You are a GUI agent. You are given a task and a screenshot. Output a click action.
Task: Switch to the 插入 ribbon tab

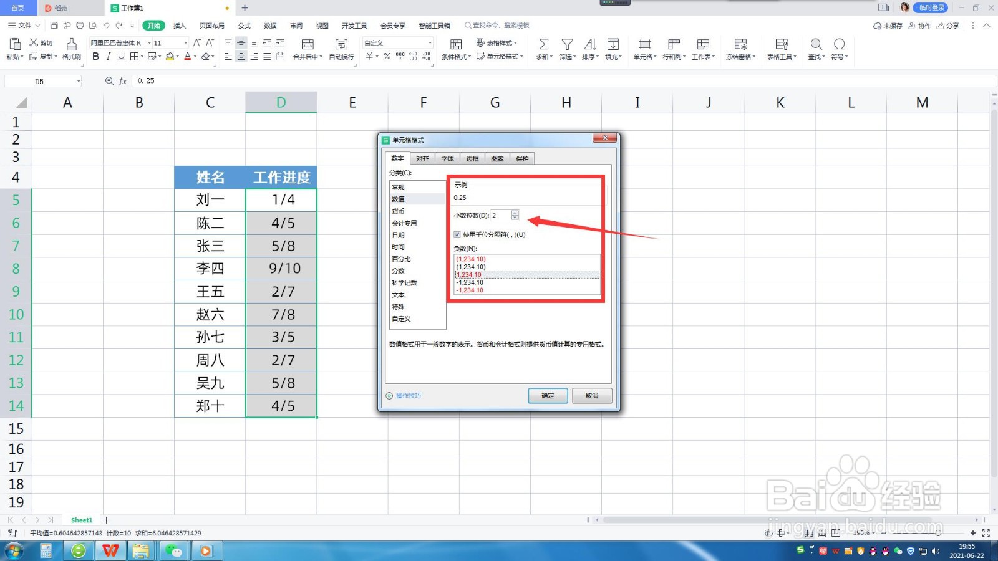180,26
